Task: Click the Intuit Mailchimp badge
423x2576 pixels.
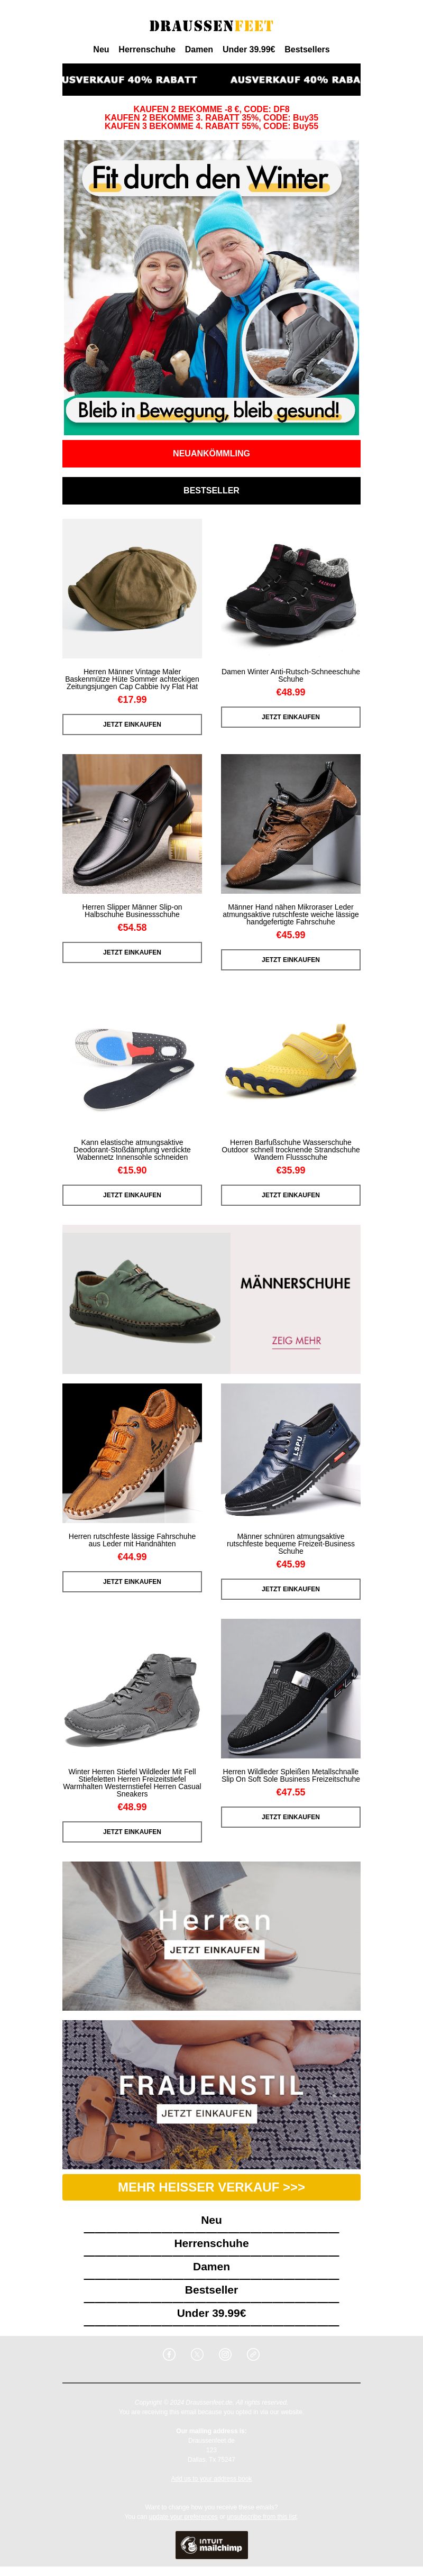Action: 211,2545
